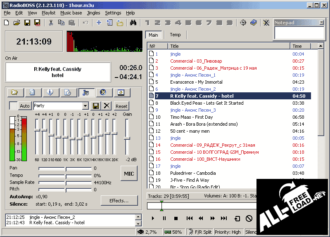Click the blue plus add track icon
The image size is (330, 237).
99,23
